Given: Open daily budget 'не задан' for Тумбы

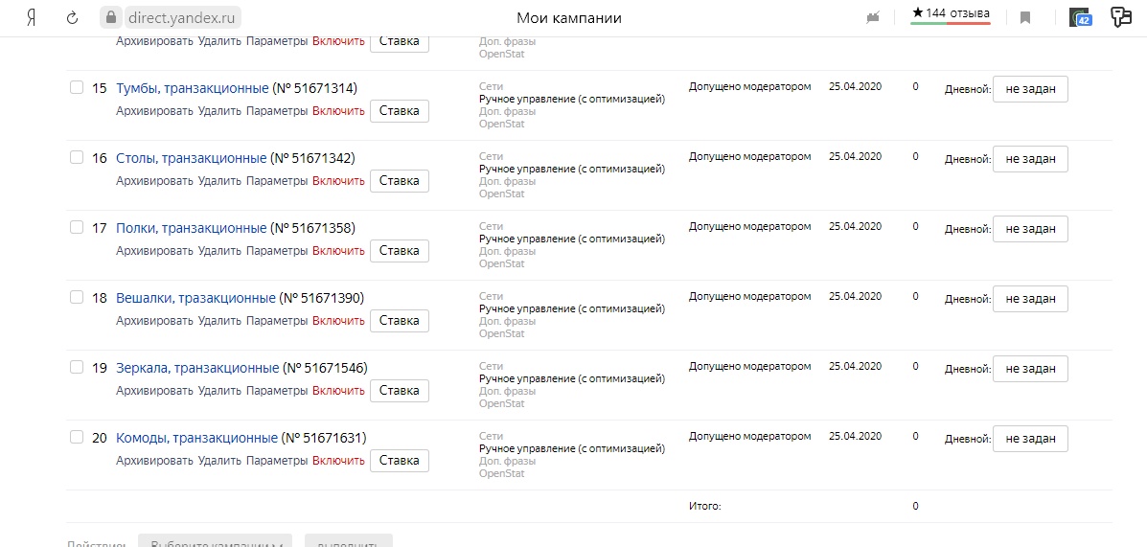Looking at the screenshot, I should coord(1030,89).
